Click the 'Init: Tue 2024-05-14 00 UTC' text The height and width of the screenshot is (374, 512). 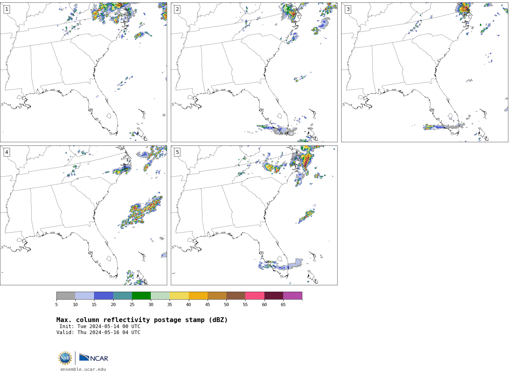tap(100, 326)
